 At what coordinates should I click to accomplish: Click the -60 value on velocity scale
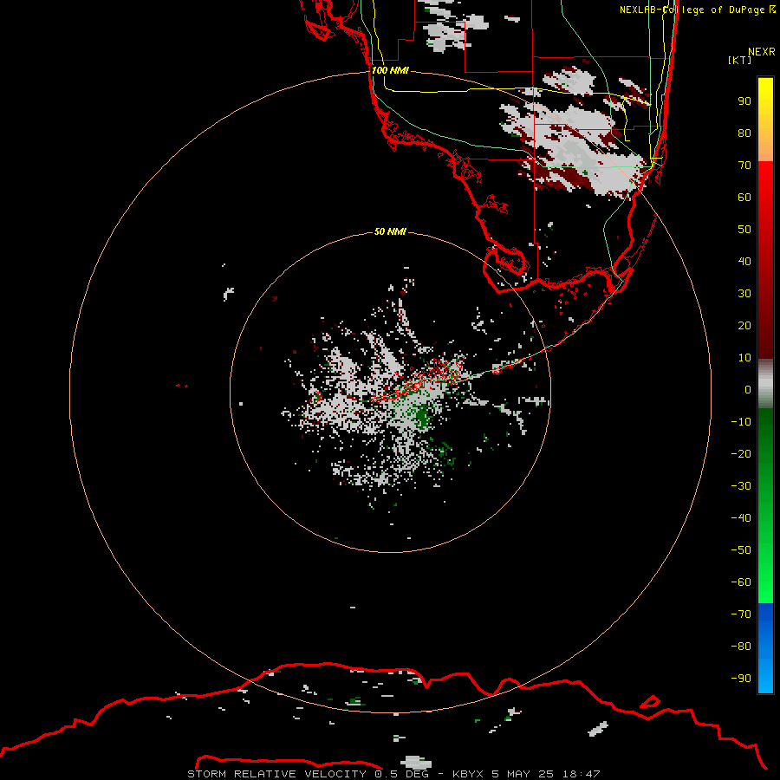[741, 582]
